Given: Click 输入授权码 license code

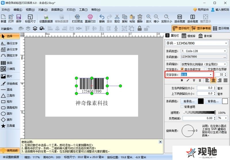Looking at the screenshot, I should coord(220,10).
